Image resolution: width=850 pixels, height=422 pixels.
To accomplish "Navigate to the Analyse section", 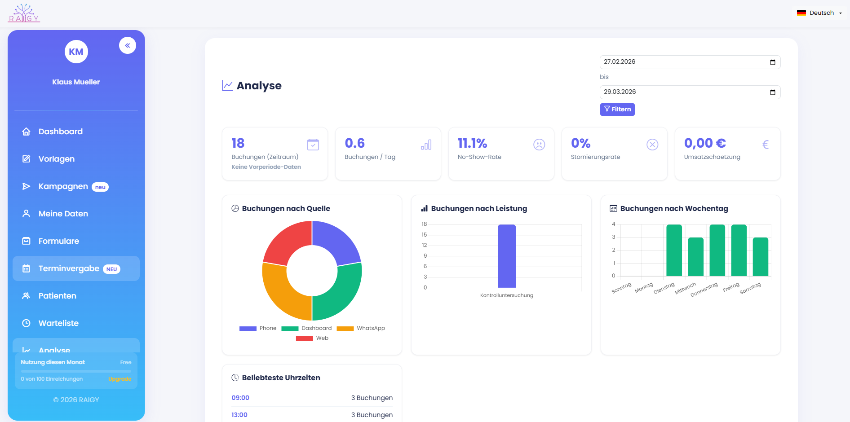I will pyautogui.click(x=54, y=350).
